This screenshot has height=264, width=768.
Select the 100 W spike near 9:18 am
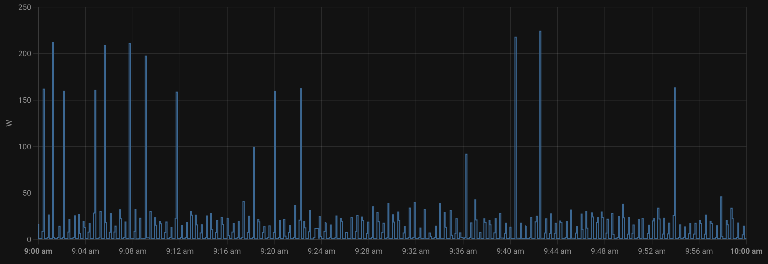click(x=254, y=193)
